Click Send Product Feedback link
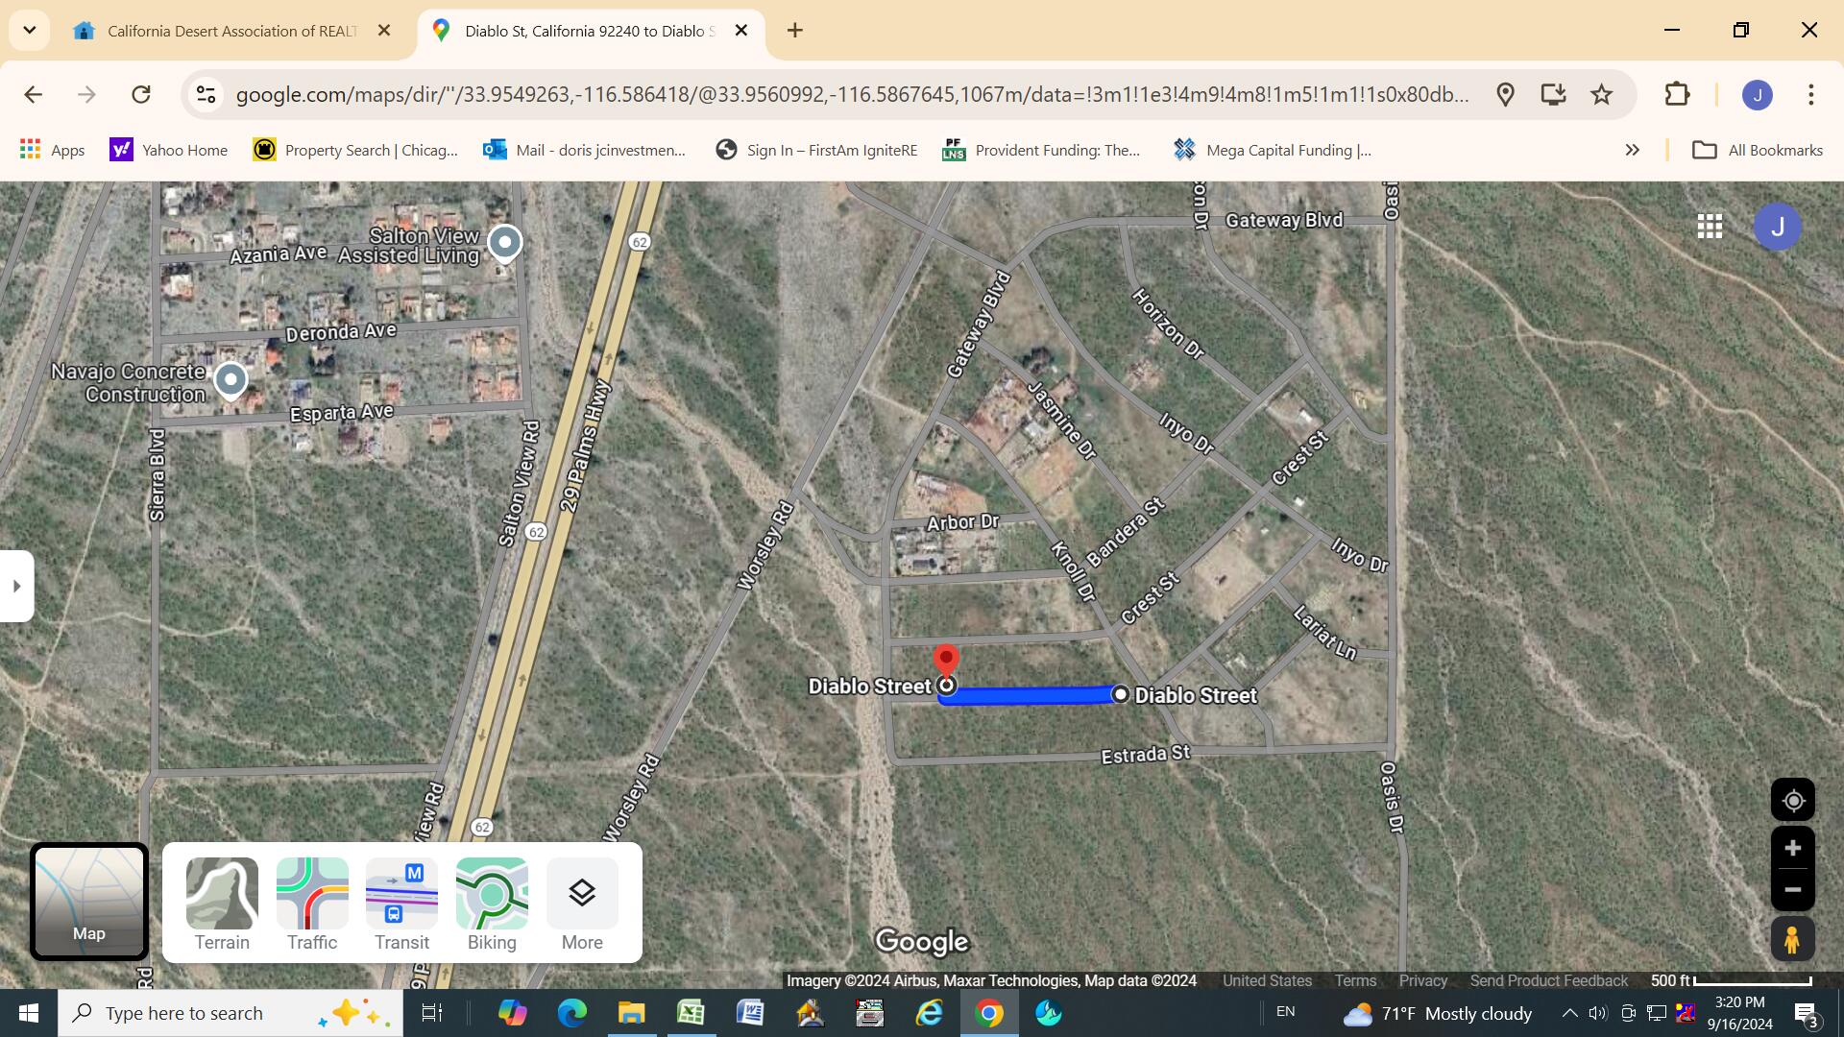The image size is (1844, 1037). [x=1548, y=980]
